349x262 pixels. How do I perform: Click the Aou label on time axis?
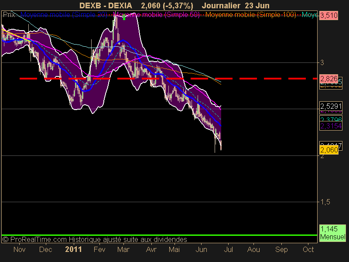coord(253,249)
